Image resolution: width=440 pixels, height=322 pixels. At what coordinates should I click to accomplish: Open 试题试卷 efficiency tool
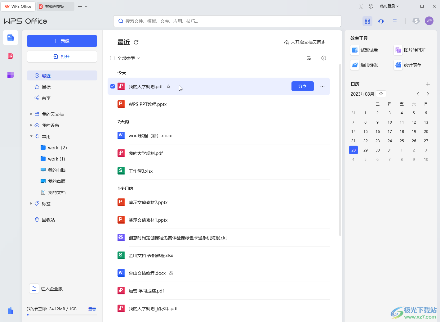365,50
